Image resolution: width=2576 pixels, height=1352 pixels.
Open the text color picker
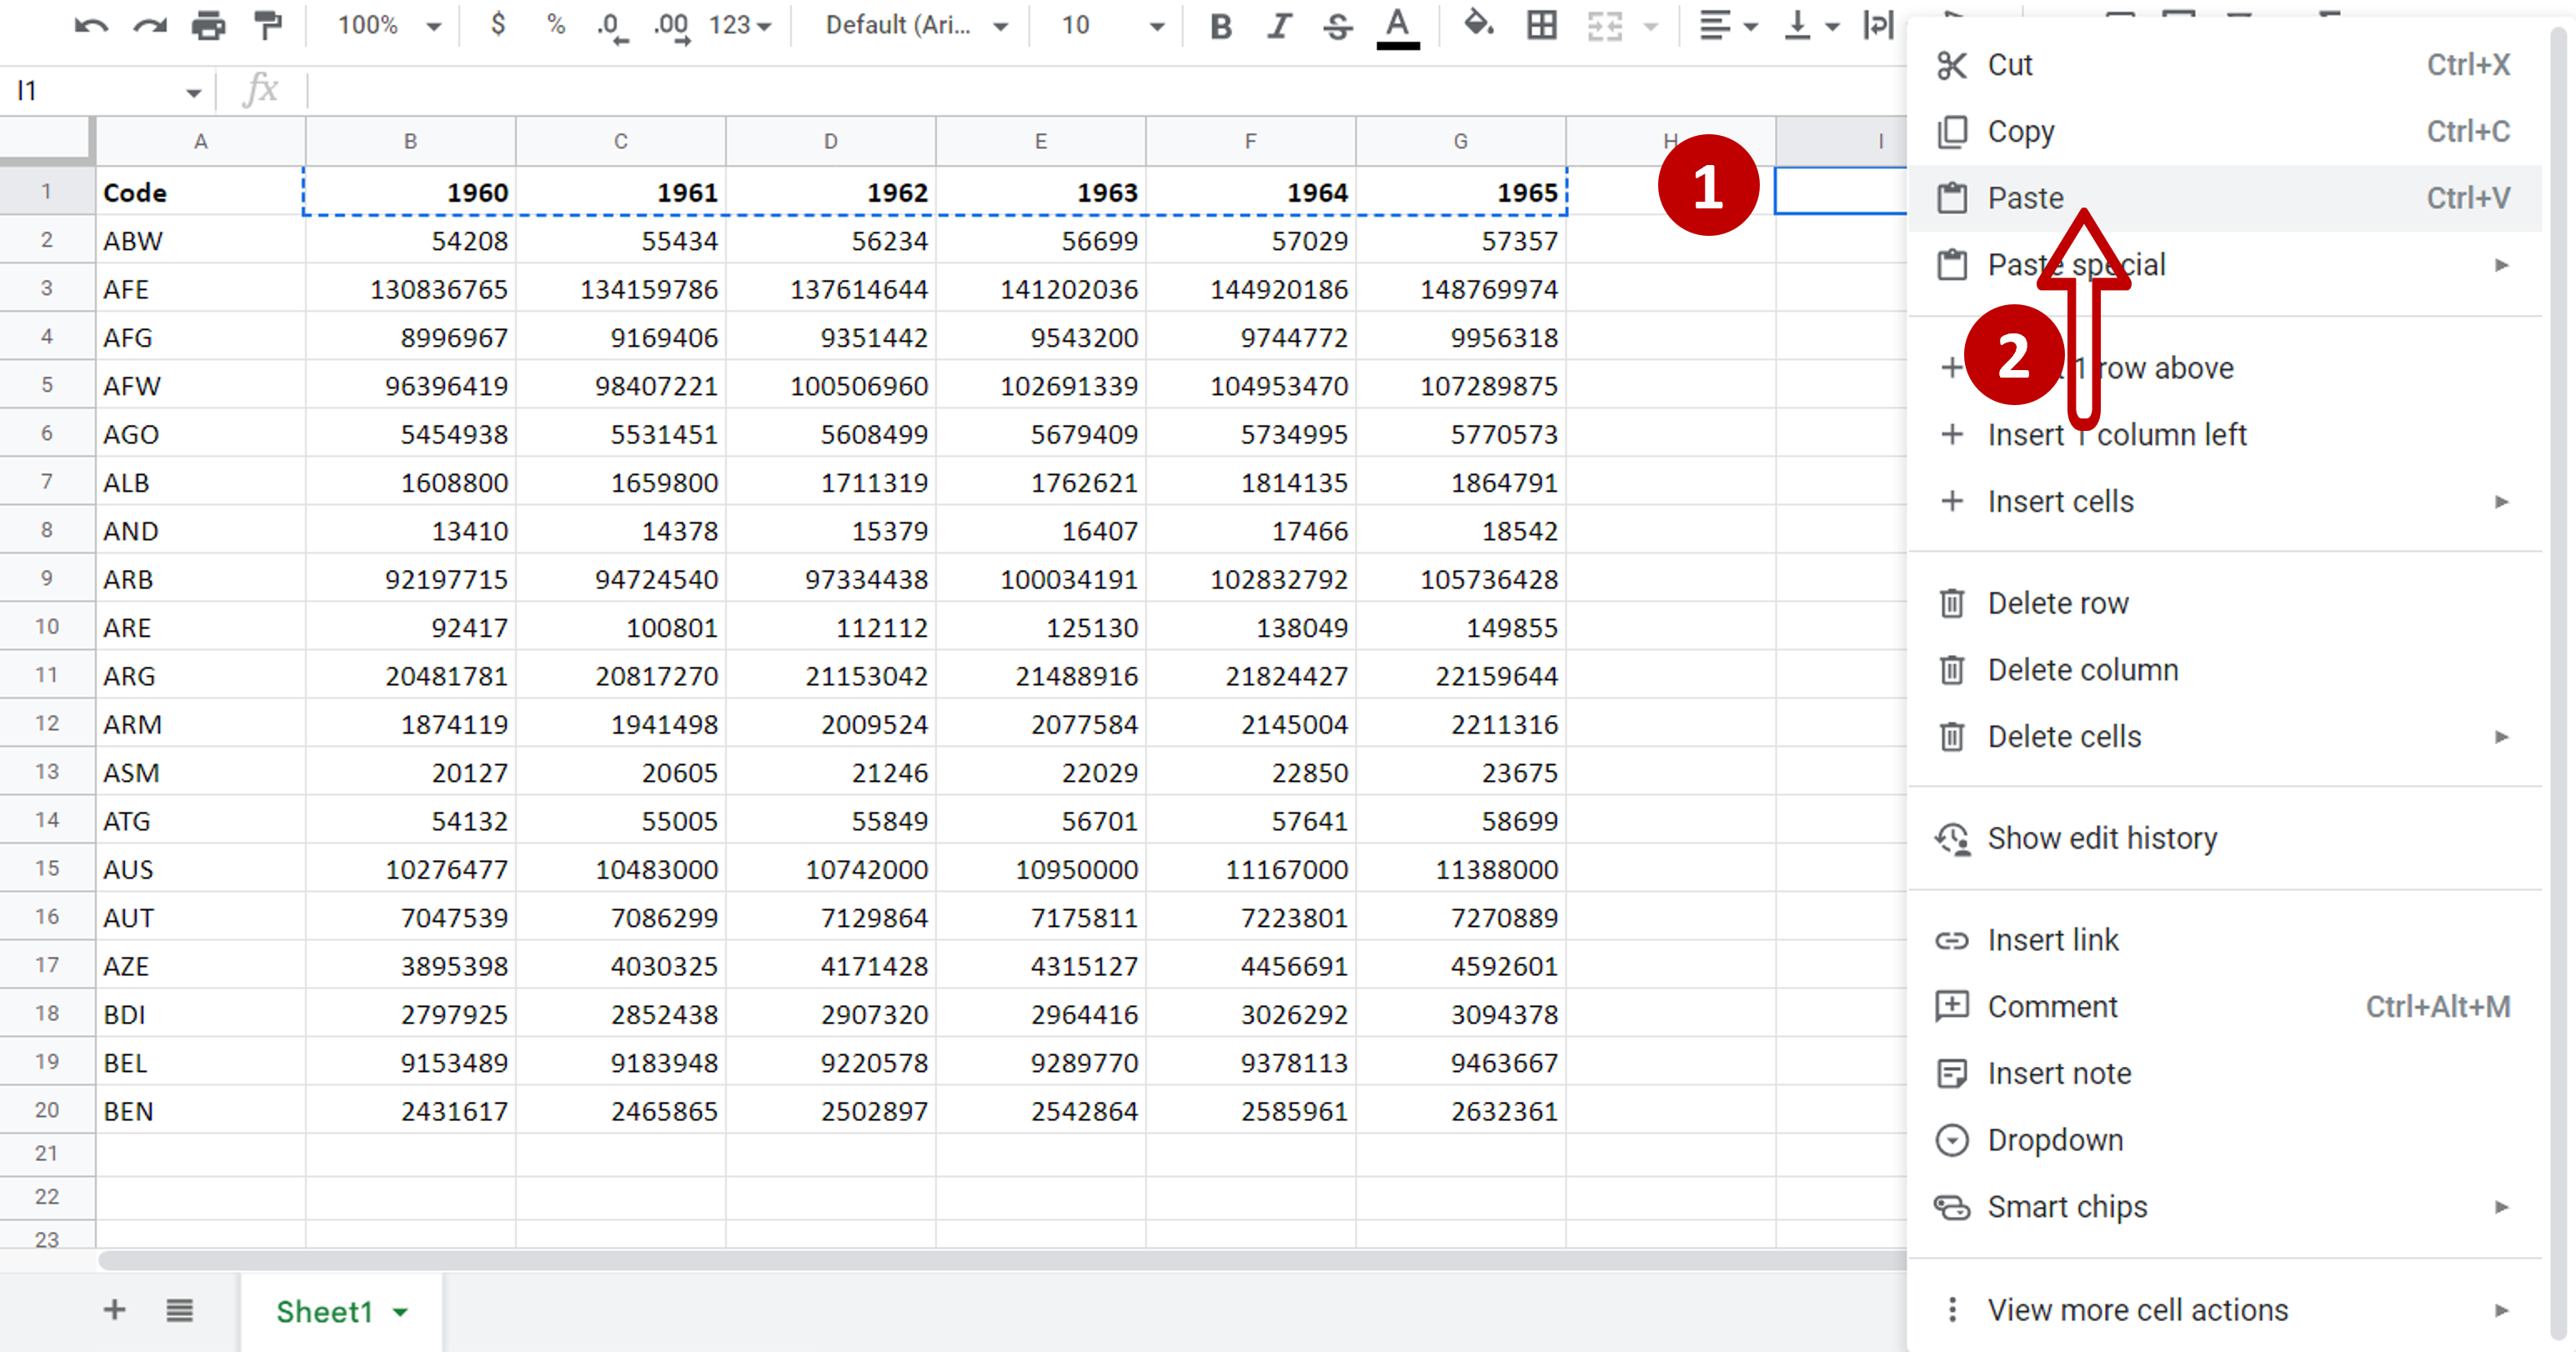[x=1397, y=25]
